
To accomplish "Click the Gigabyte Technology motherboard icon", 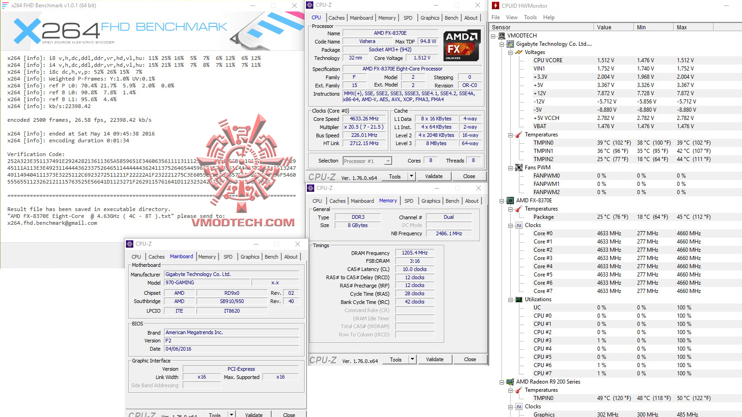I will point(511,44).
